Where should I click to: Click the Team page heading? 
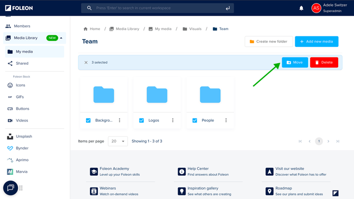[x=90, y=42]
